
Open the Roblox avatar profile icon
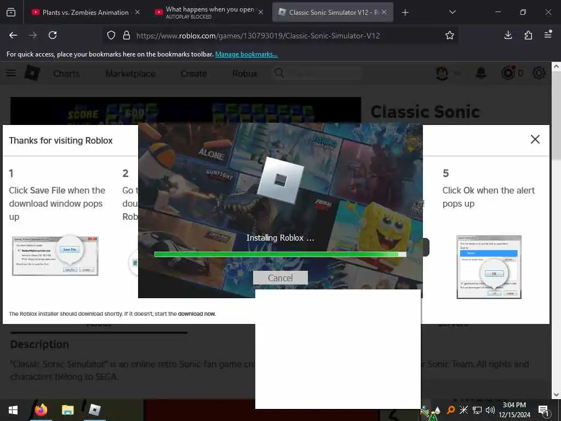tap(442, 73)
